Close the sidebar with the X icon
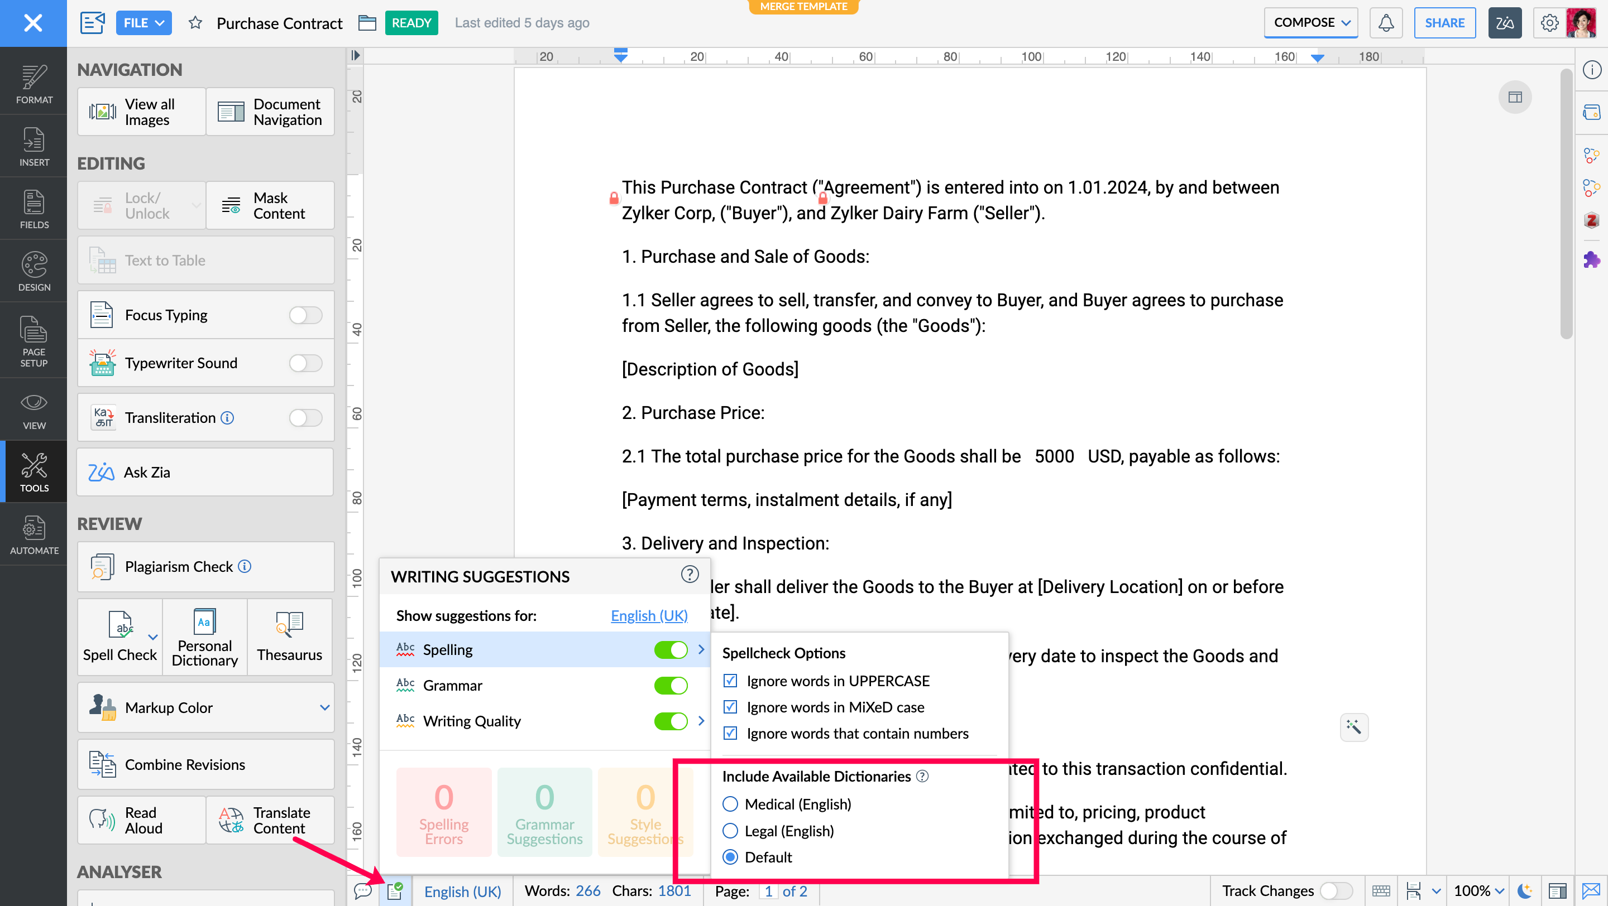The width and height of the screenshot is (1608, 906). click(33, 23)
